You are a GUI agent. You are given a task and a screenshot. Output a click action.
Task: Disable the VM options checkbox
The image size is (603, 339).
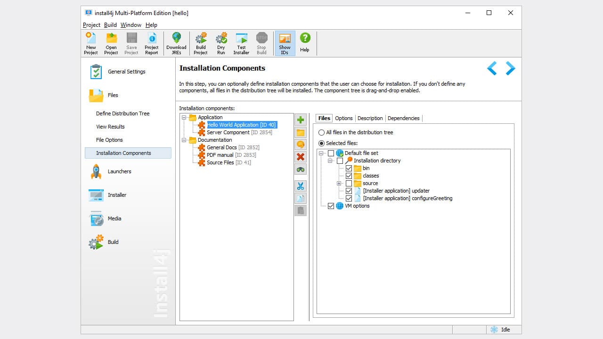[331, 206]
